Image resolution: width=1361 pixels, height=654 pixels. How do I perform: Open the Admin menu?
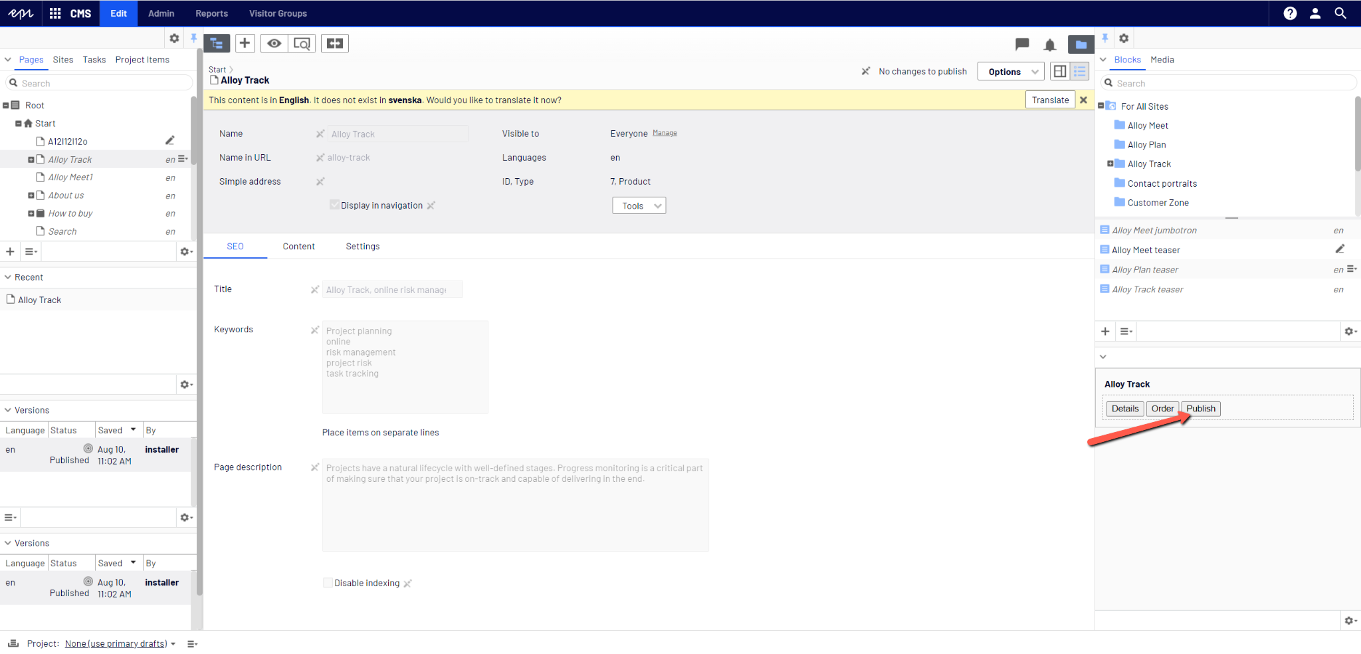point(161,13)
